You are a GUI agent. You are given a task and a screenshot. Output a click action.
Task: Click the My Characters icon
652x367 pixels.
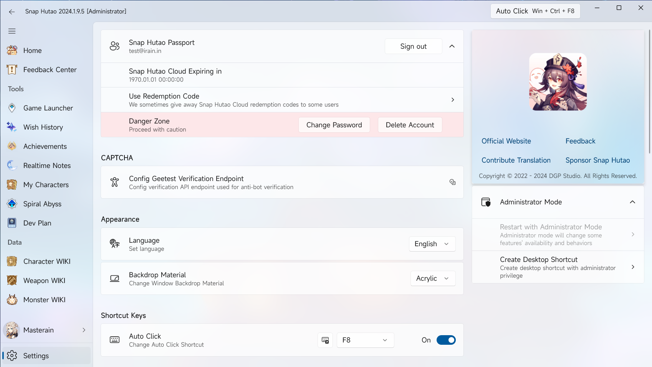click(x=12, y=184)
